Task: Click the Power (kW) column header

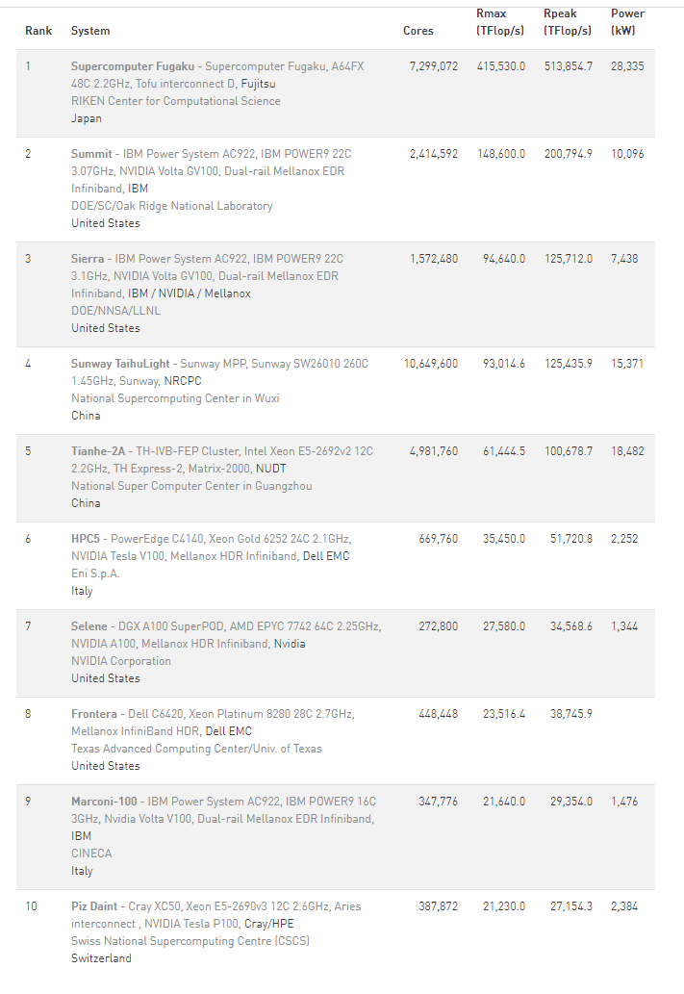Action: point(627,22)
